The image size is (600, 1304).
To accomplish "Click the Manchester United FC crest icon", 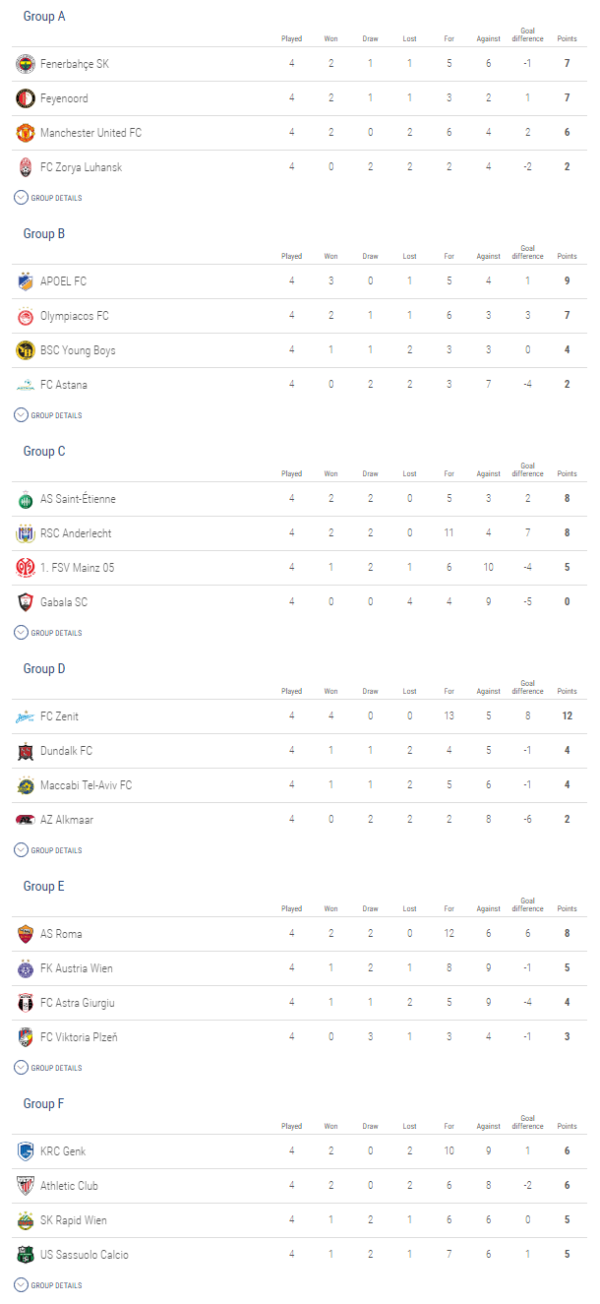I will pos(26,133).
